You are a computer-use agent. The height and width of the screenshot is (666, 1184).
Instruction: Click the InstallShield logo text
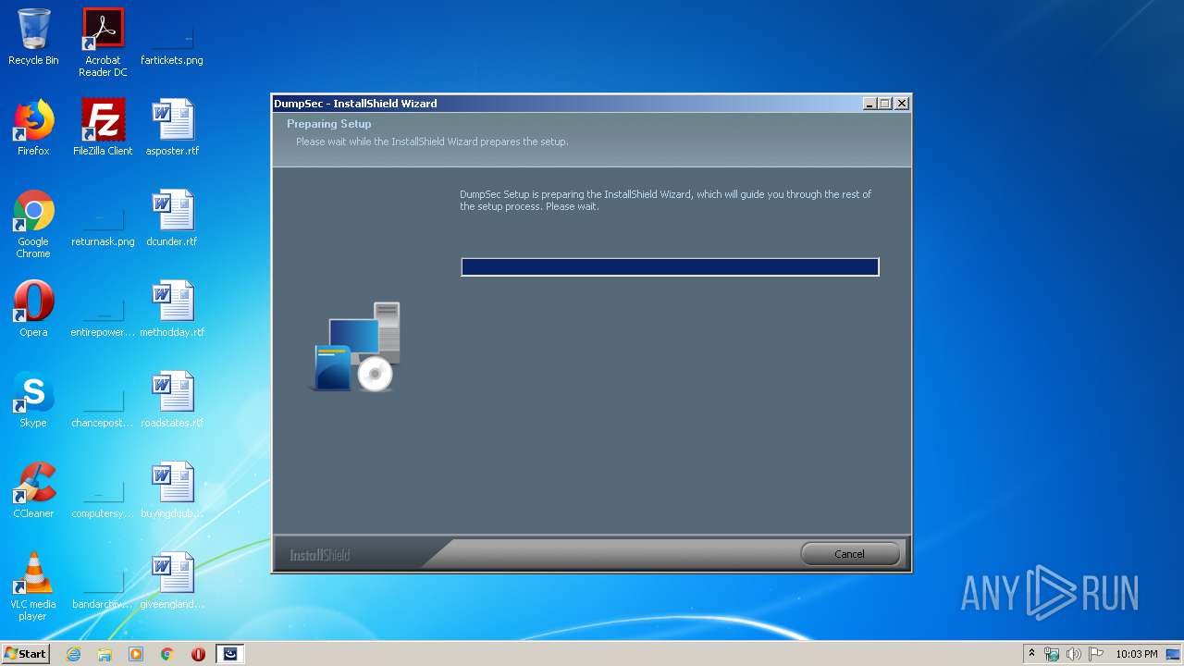tap(320, 555)
